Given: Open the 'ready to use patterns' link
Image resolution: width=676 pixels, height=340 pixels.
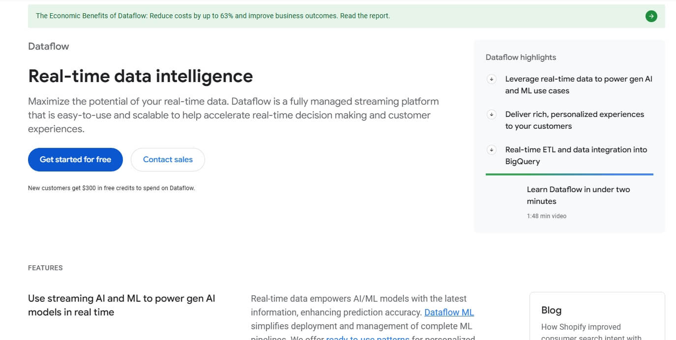Looking at the screenshot, I should pyautogui.click(x=368, y=338).
